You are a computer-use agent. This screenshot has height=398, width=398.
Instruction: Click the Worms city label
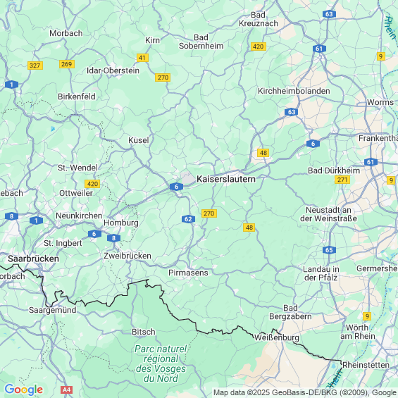[x=380, y=102]
